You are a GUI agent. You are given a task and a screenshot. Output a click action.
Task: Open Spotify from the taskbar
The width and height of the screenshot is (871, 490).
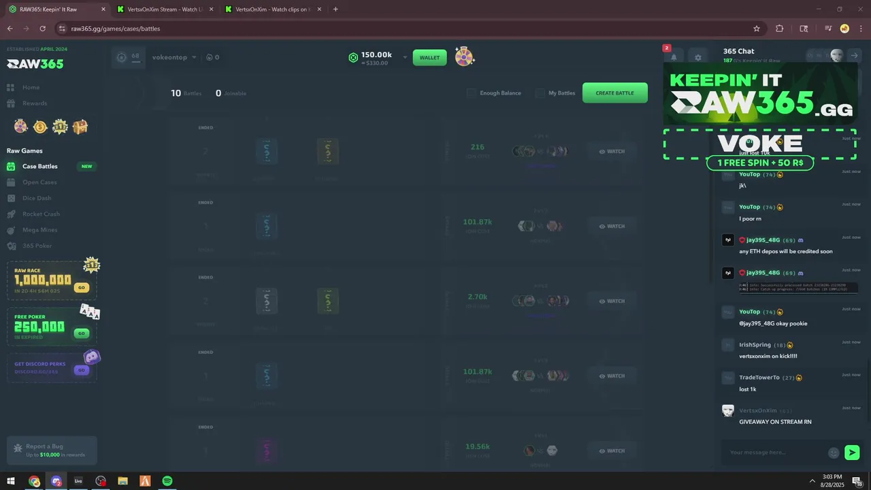[x=167, y=481]
